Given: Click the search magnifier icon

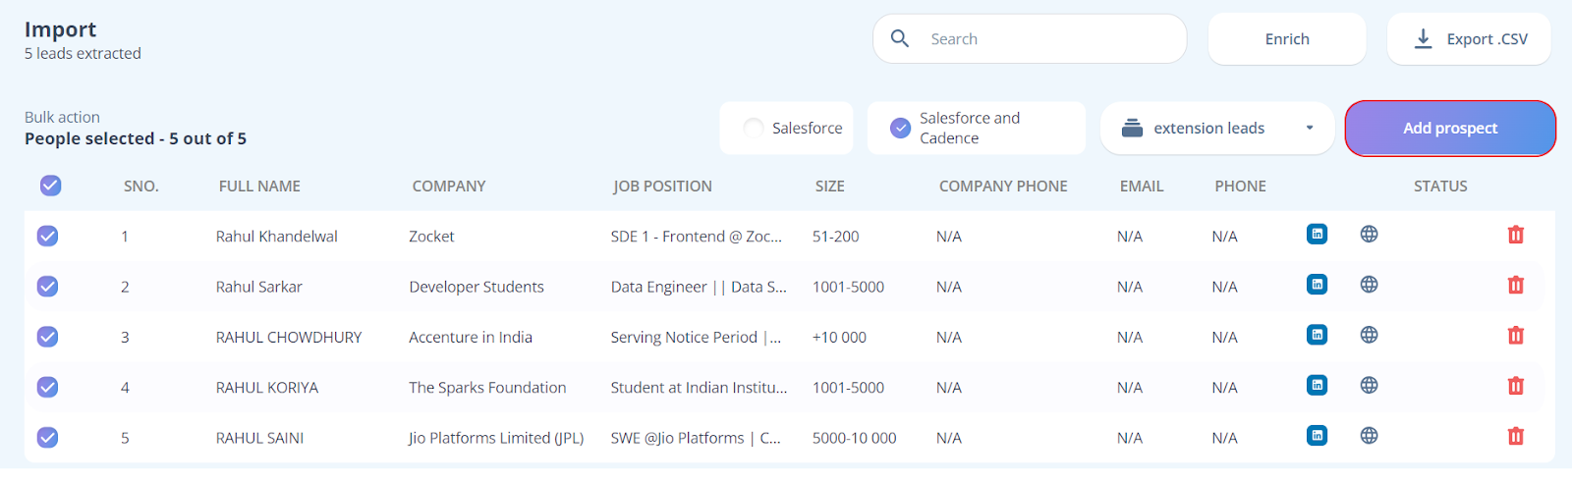Looking at the screenshot, I should click(899, 38).
